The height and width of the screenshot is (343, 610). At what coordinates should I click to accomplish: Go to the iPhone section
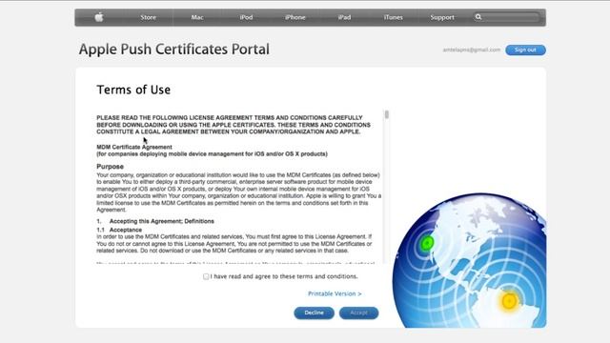[295, 17]
